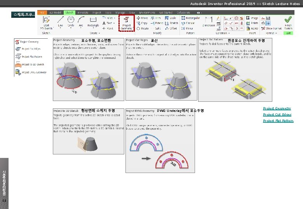Click the Circular pattern tool

[x=188, y=23]
